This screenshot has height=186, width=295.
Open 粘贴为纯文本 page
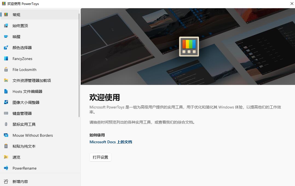pyautogui.click(x=40, y=146)
